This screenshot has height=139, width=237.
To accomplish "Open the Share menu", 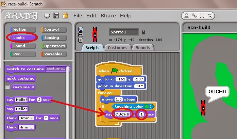I will [108, 16].
